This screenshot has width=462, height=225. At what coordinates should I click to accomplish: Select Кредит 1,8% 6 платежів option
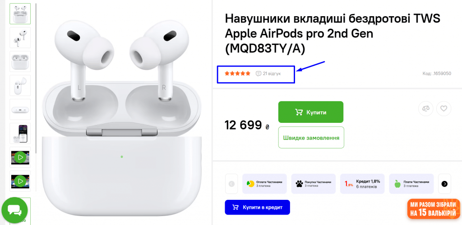pyautogui.click(x=362, y=184)
